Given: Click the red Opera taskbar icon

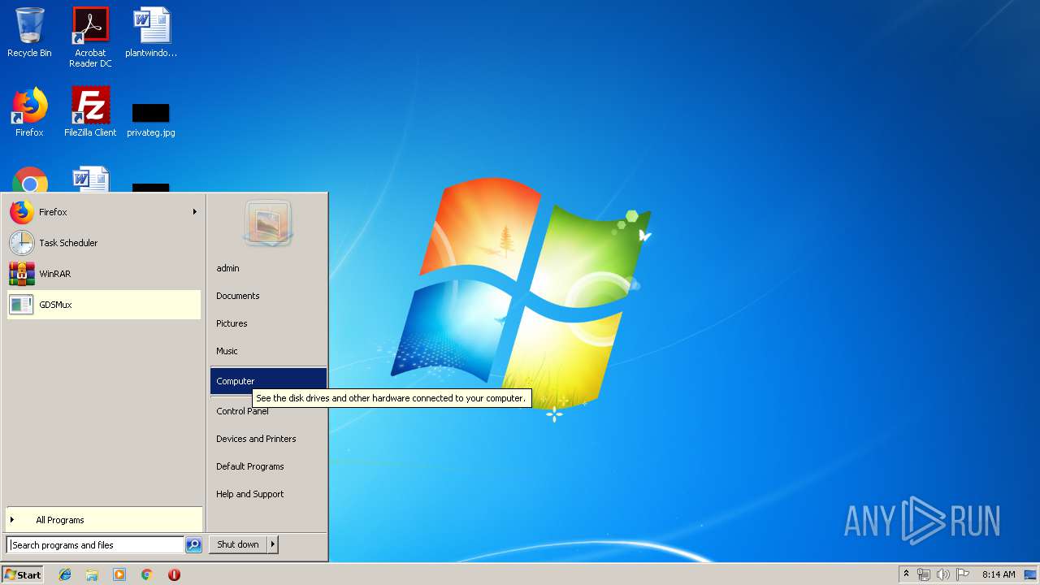Looking at the screenshot, I should coord(174,574).
